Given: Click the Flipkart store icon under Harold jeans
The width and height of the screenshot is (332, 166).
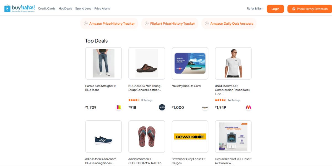Looking at the screenshot, I should pos(118,107).
